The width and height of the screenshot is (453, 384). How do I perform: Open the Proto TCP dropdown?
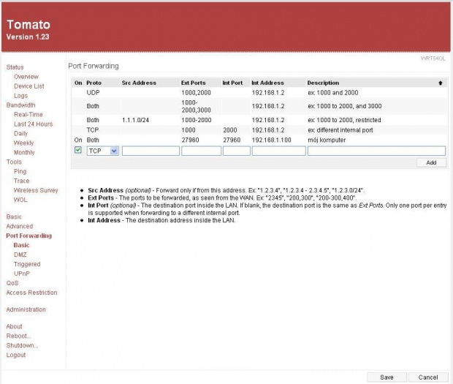coord(102,151)
